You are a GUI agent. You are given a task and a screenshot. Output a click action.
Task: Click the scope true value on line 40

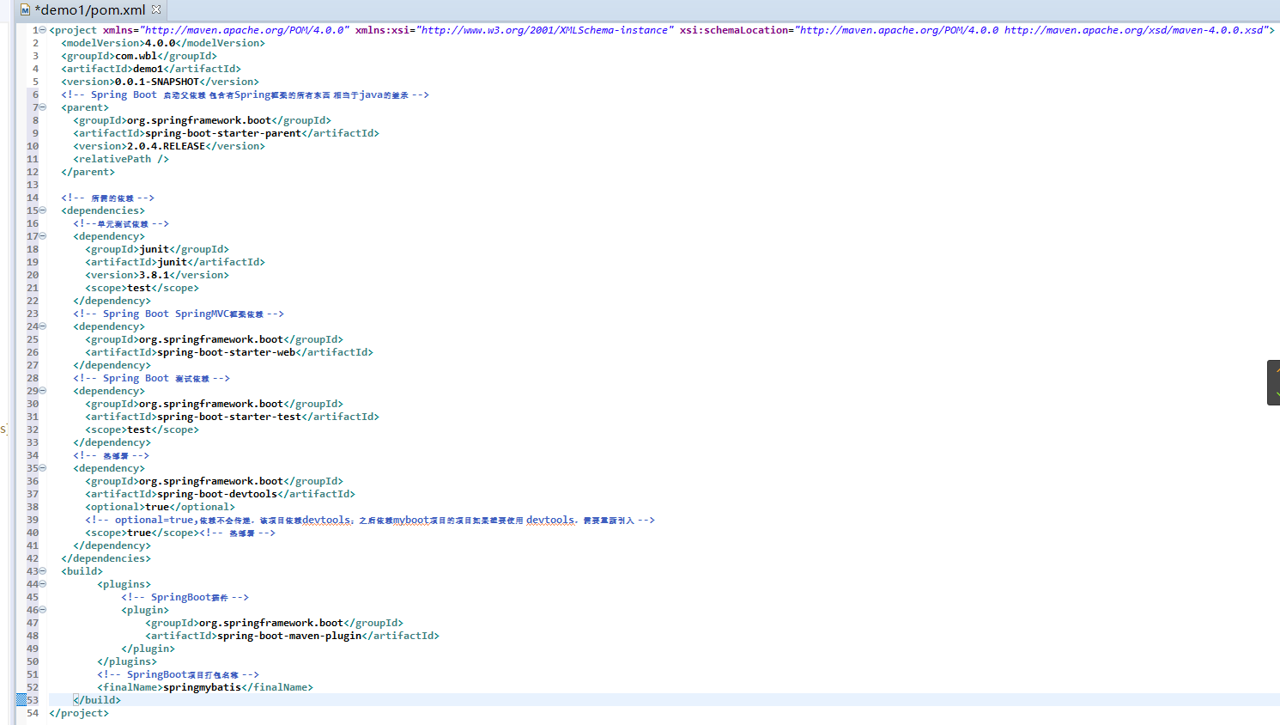click(x=139, y=533)
